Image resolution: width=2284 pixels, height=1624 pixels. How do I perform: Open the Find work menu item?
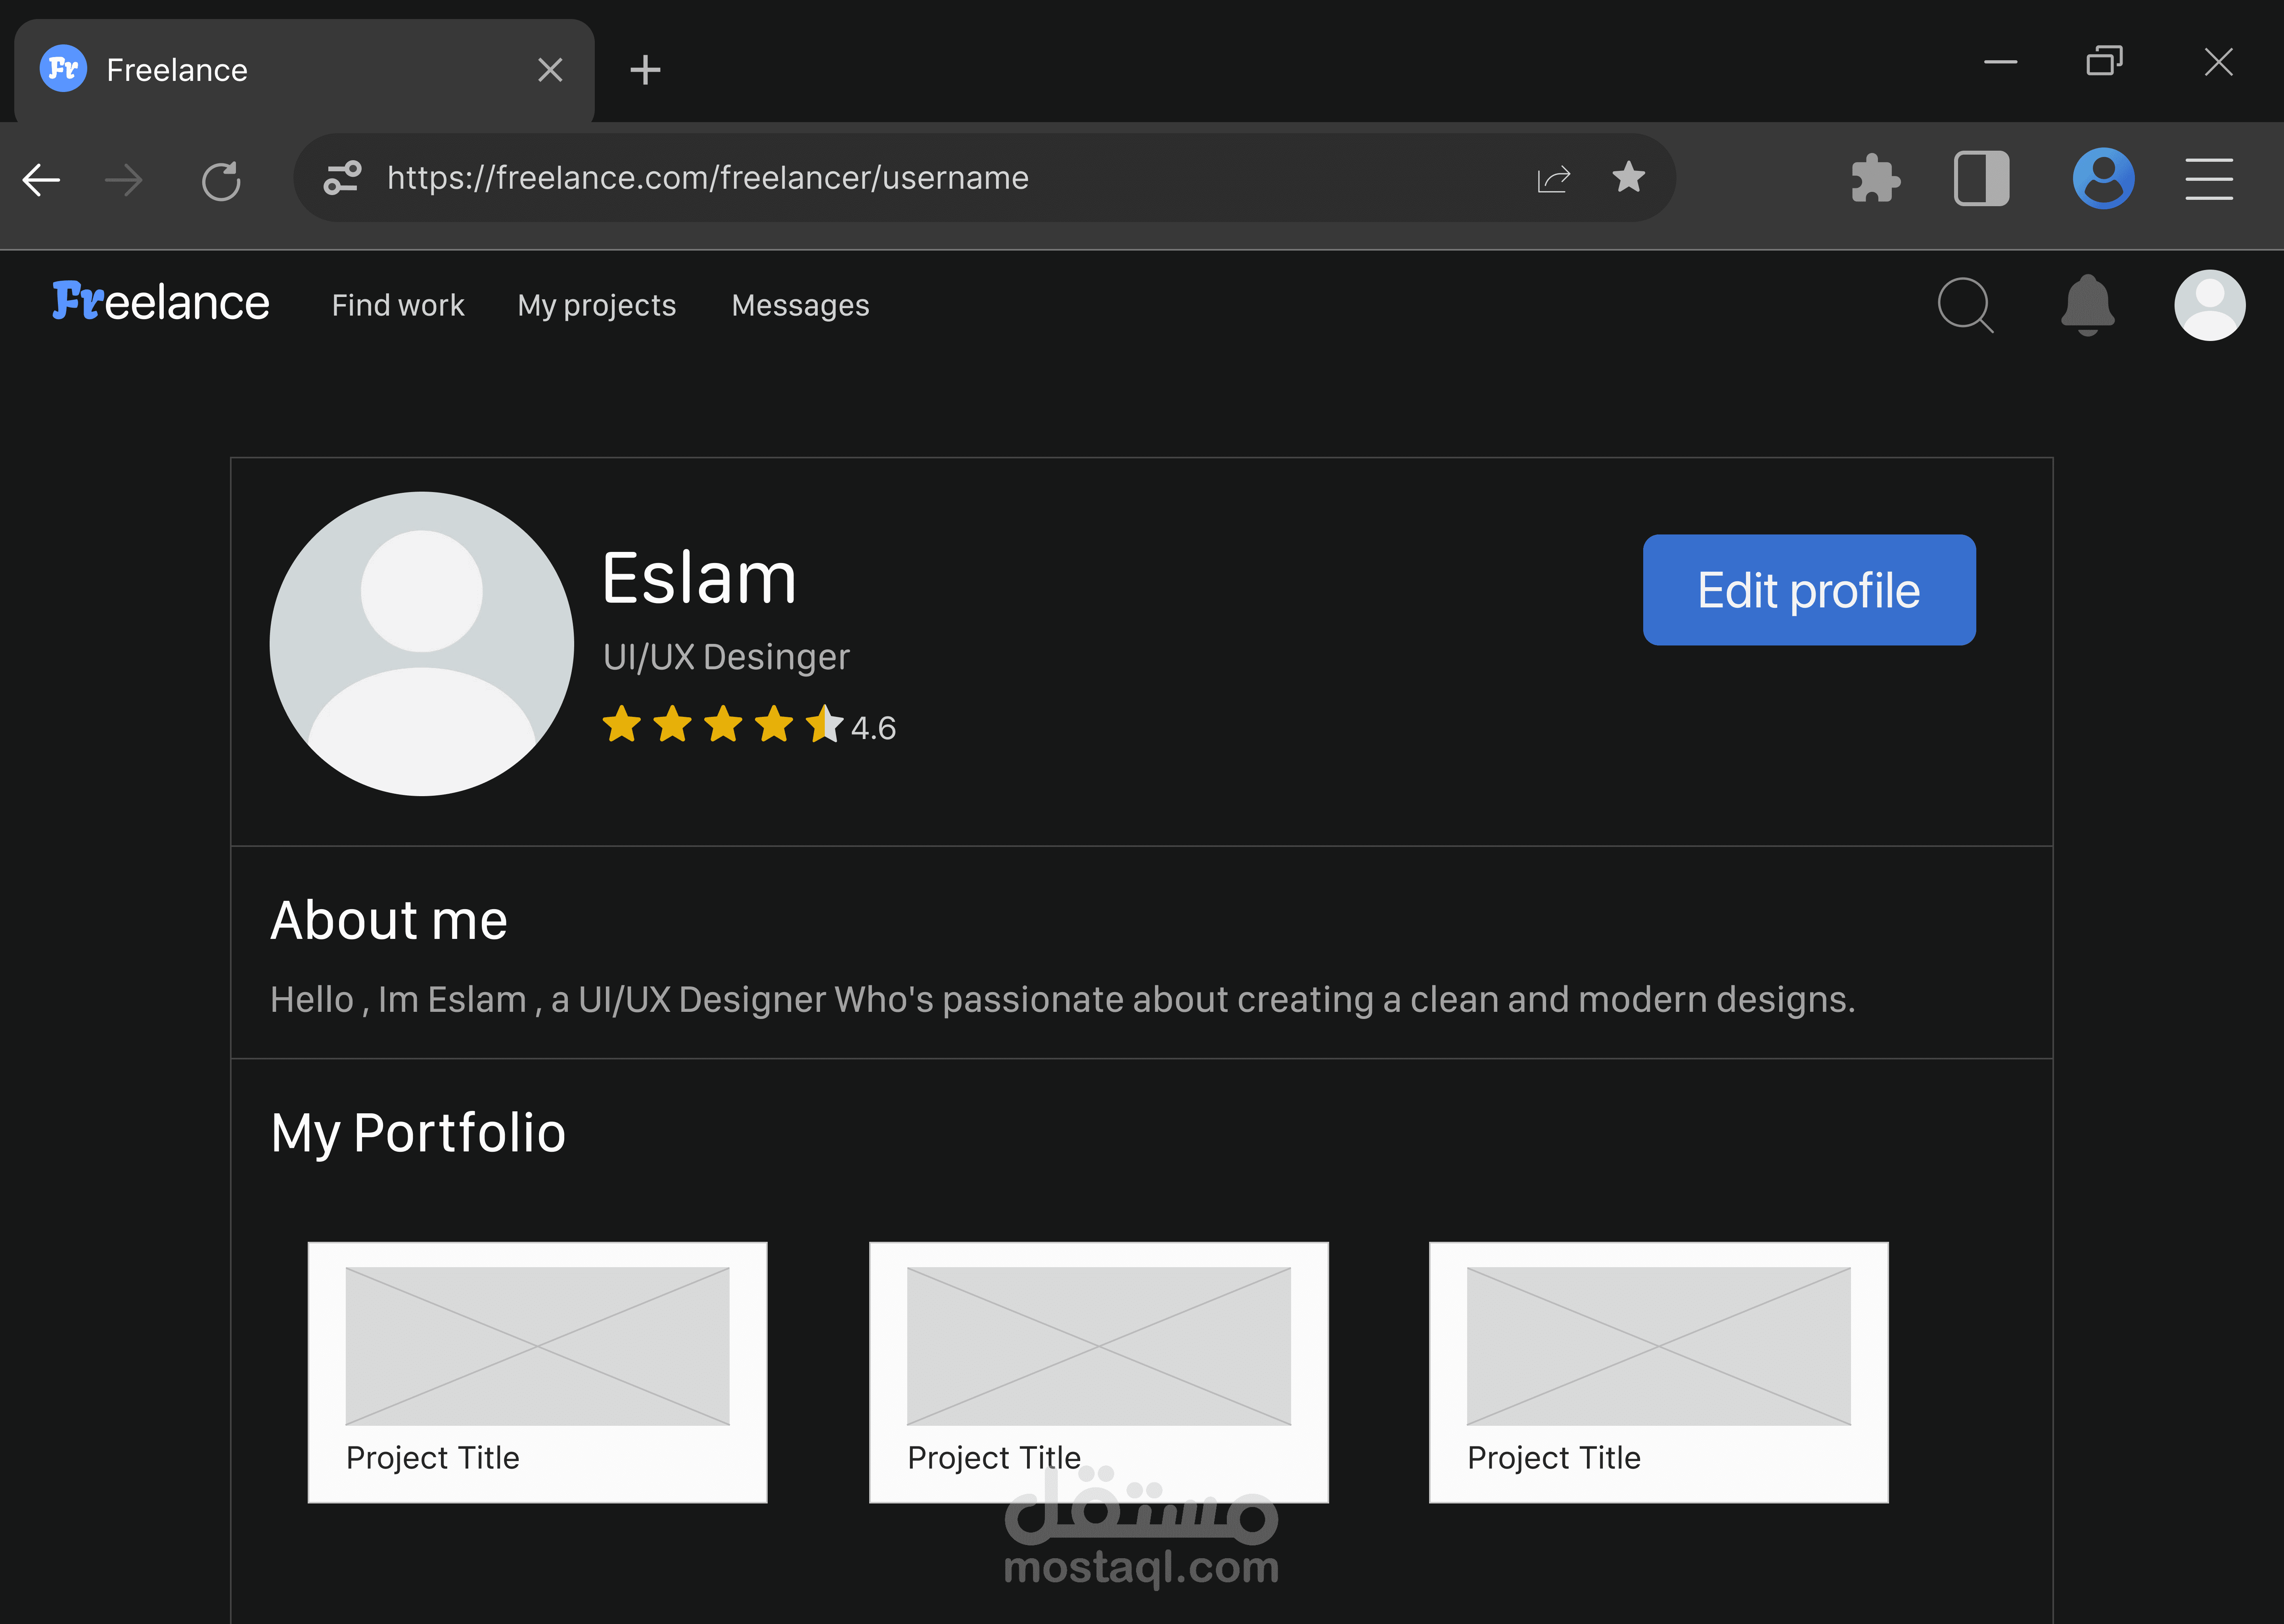click(398, 305)
